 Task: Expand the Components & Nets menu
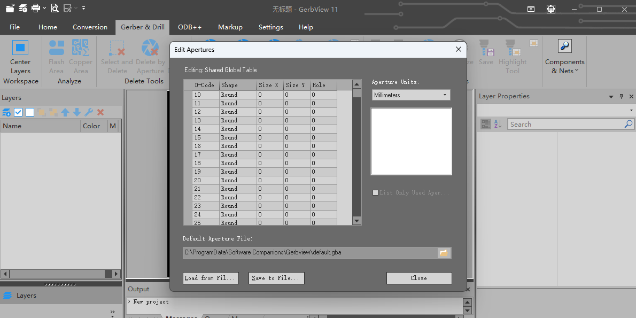564,66
